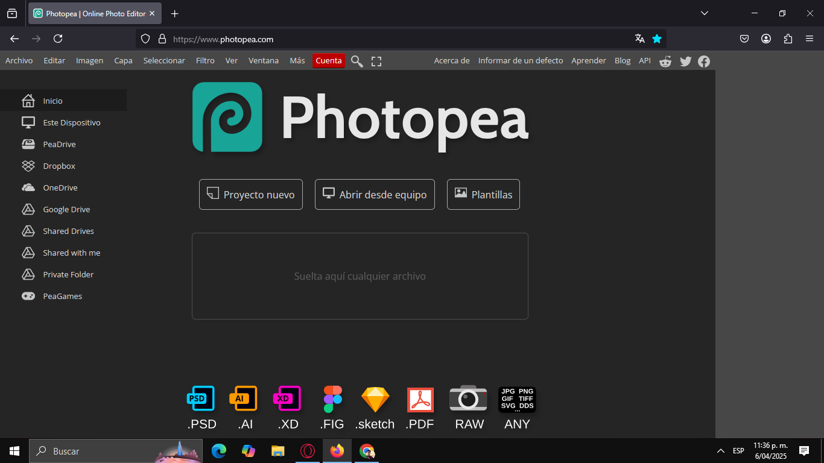The image size is (824, 463).
Task: Click the Google Drive icon in sidebar
Action: pos(28,209)
